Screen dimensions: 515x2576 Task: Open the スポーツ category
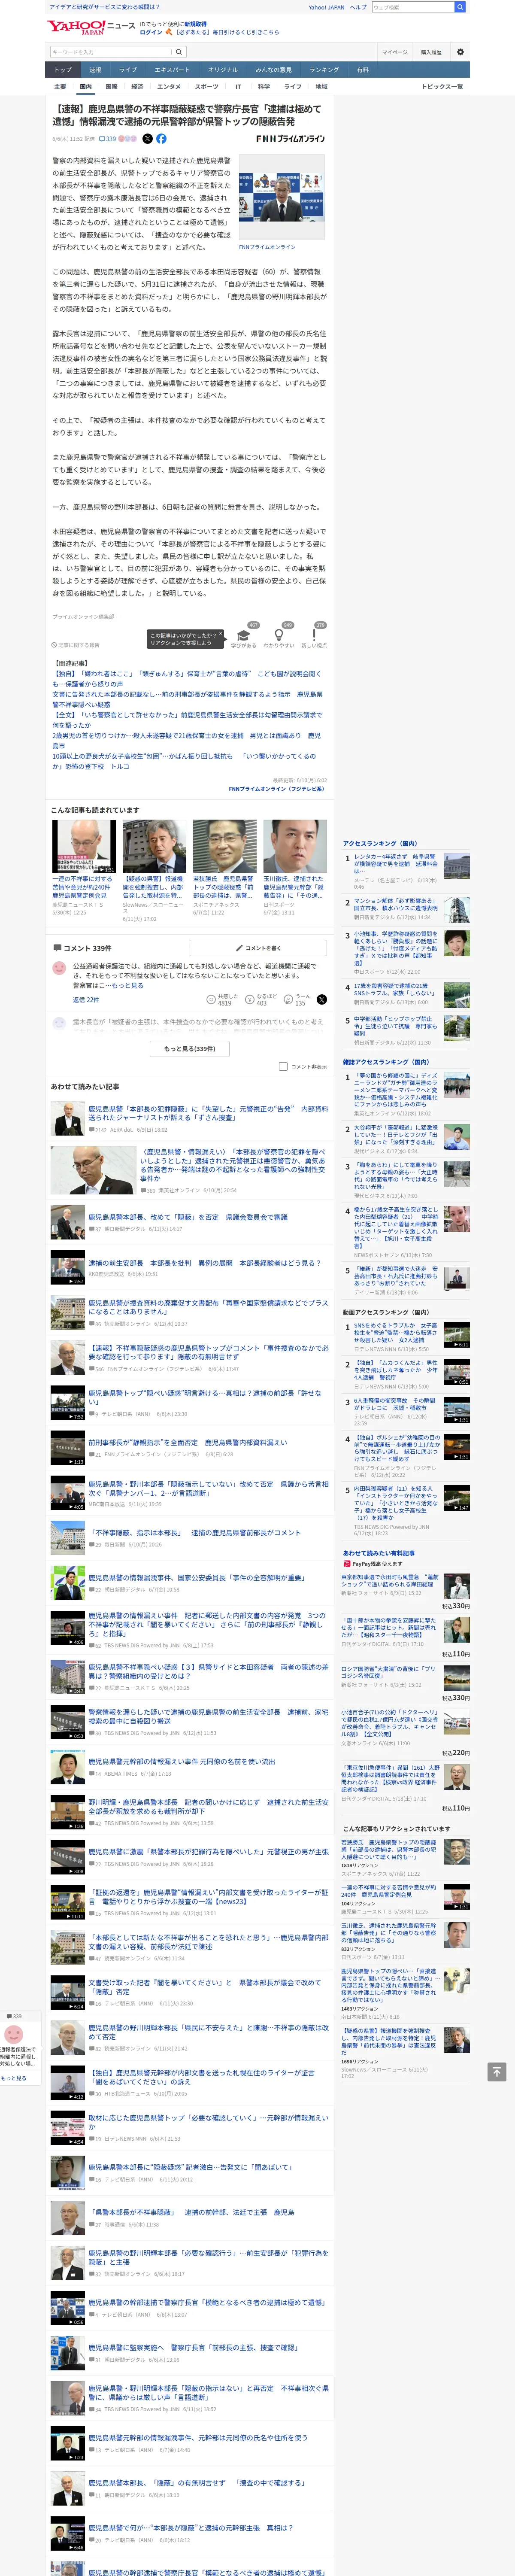pos(207,87)
